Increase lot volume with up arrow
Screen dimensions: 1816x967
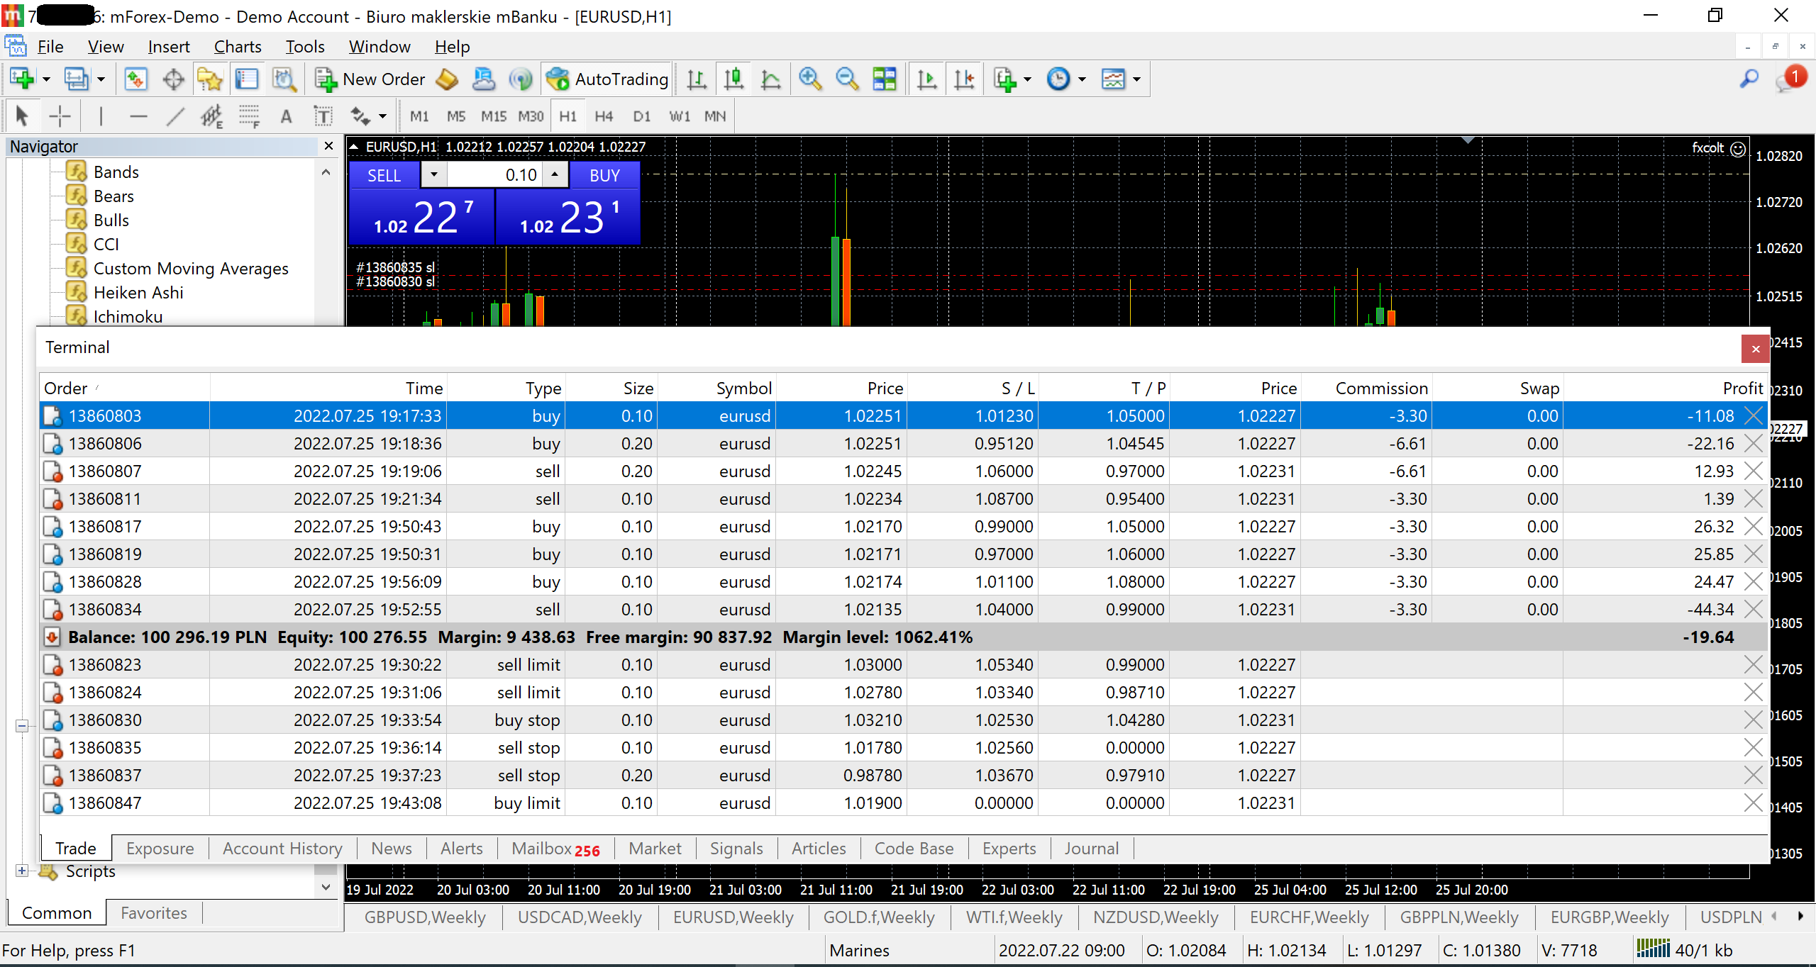[555, 174]
